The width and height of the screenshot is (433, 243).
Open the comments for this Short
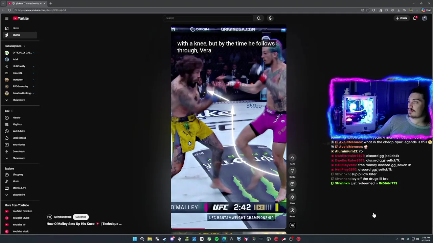[292, 184]
